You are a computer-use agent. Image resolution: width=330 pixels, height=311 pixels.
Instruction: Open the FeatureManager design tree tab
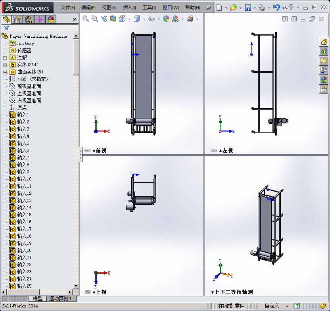tap(6, 19)
